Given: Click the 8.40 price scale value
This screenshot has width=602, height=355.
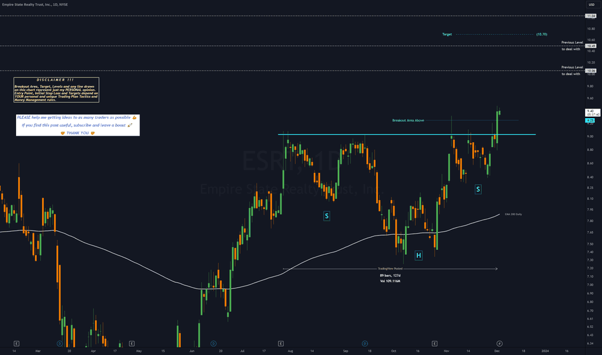Looking at the screenshot, I should point(590,177).
